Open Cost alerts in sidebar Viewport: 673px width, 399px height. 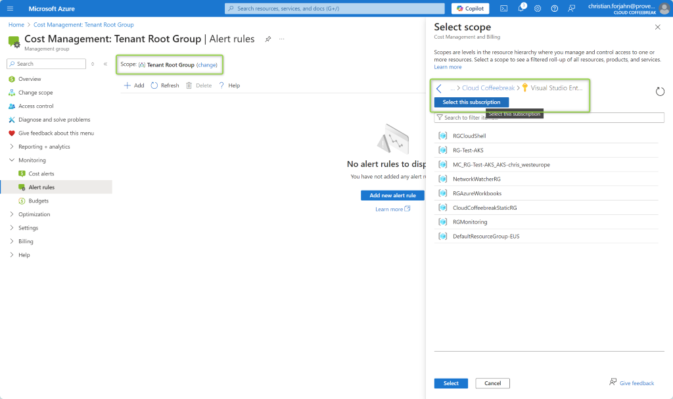point(41,174)
